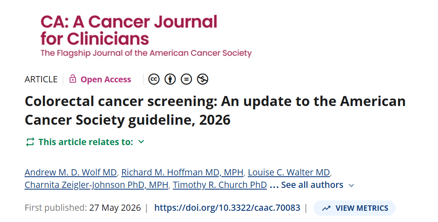
Task: Click the Creative Commons CC license icon
Action: click(153, 79)
